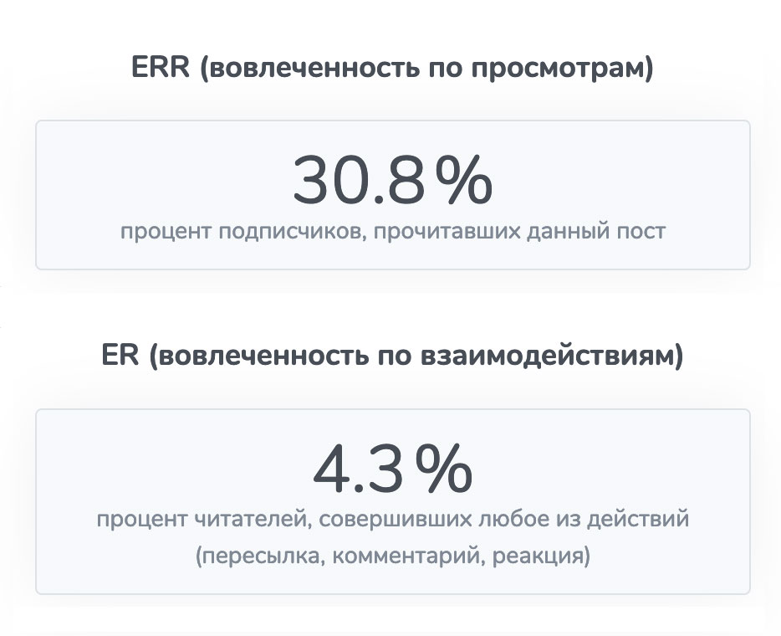
Task: Click the ER (вовлеченность по взаимодействиям) heading
Action: (392, 357)
